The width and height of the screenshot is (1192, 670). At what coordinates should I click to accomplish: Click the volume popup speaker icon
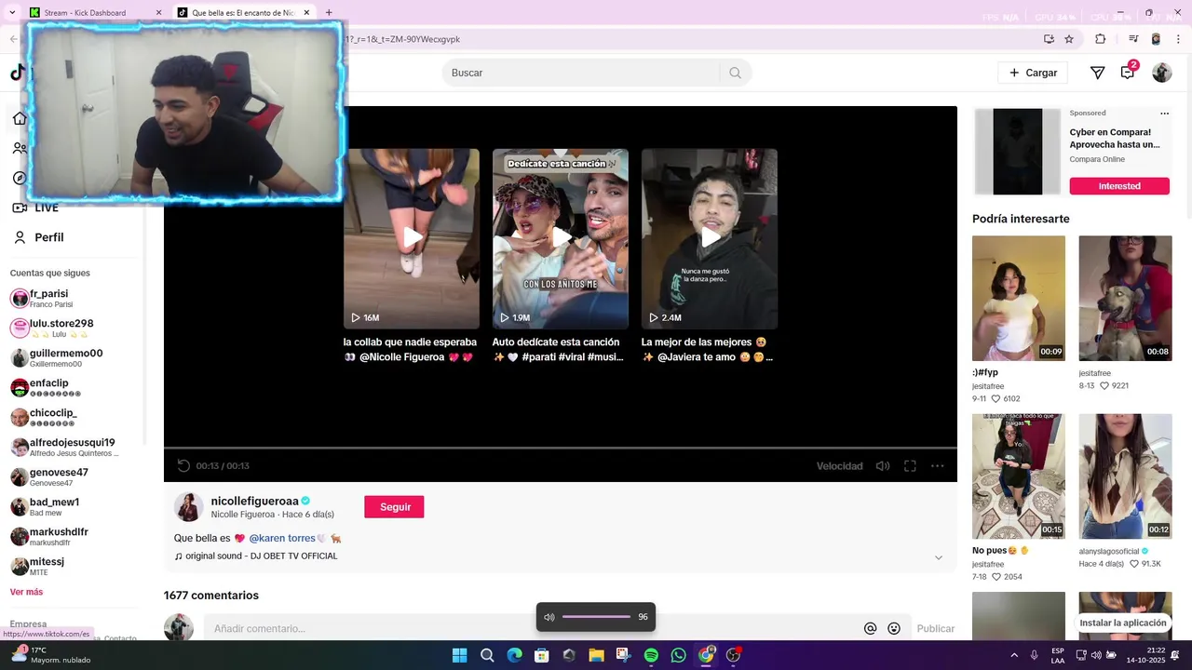pos(549,617)
